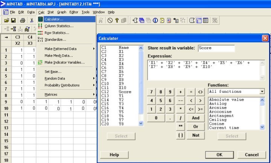The height and width of the screenshot is (163, 271).
Task: Click the Minitab document icon left of File
Action: coord(6,12)
